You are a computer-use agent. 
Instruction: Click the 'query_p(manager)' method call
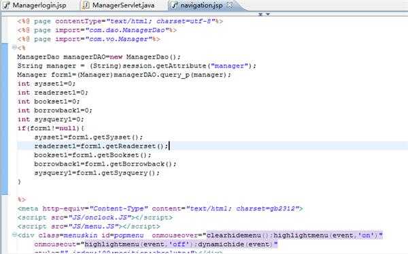[x=194, y=75]
